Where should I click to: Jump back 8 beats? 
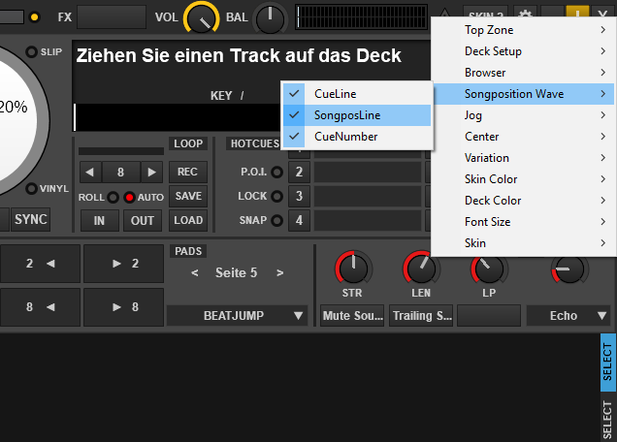(40, 306)
